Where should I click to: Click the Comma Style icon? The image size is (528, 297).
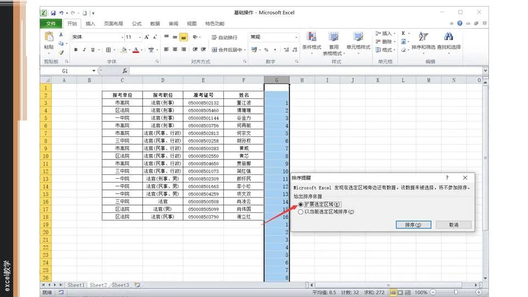pos(275,50)
